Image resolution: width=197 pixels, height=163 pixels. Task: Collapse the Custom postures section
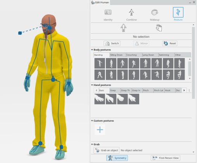92,121
